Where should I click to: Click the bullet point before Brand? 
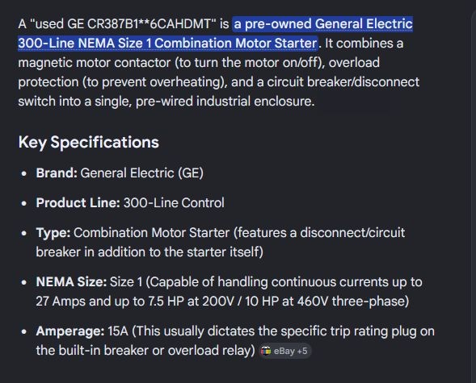coord(24,173)
